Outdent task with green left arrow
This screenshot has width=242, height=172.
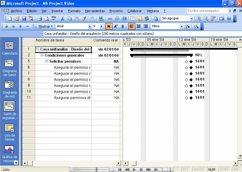(x=6, y=26)
